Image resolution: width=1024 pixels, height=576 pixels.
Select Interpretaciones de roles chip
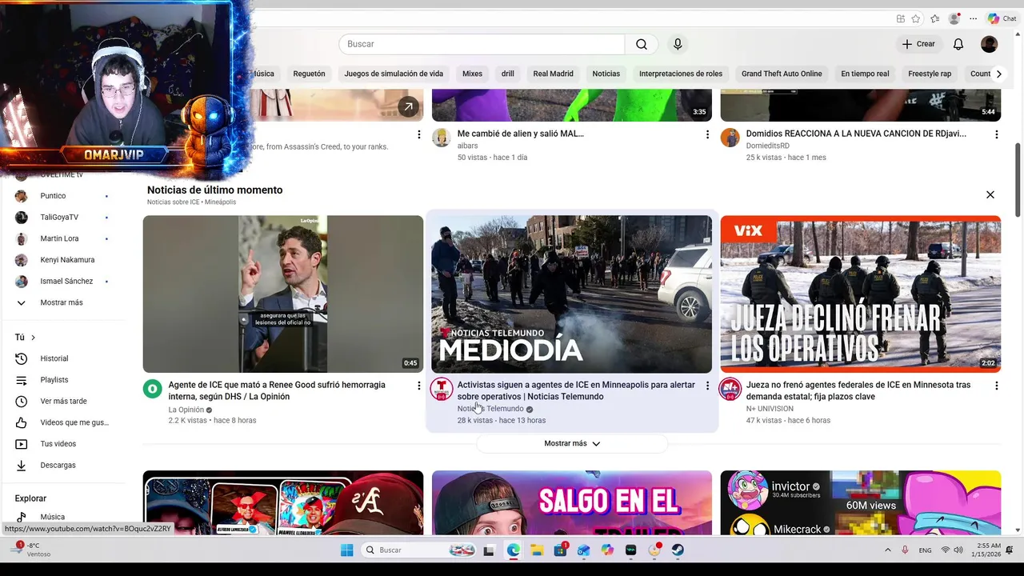681,74
